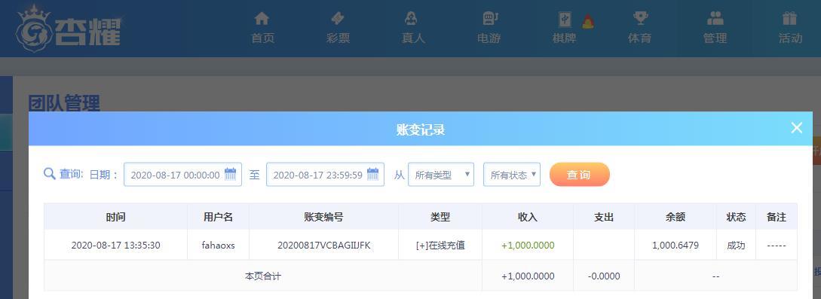The width and height of the screenshot is (821, 299).
Task: Click the magnifier 查询 search icon
Action: click(x=50, y=174)
